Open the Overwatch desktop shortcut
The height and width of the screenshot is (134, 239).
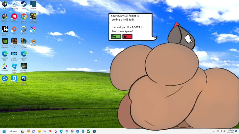[x=24, y=29]
